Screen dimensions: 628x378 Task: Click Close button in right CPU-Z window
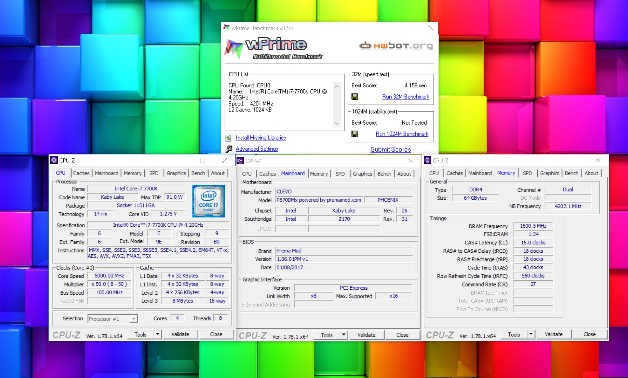pos(590,334)
